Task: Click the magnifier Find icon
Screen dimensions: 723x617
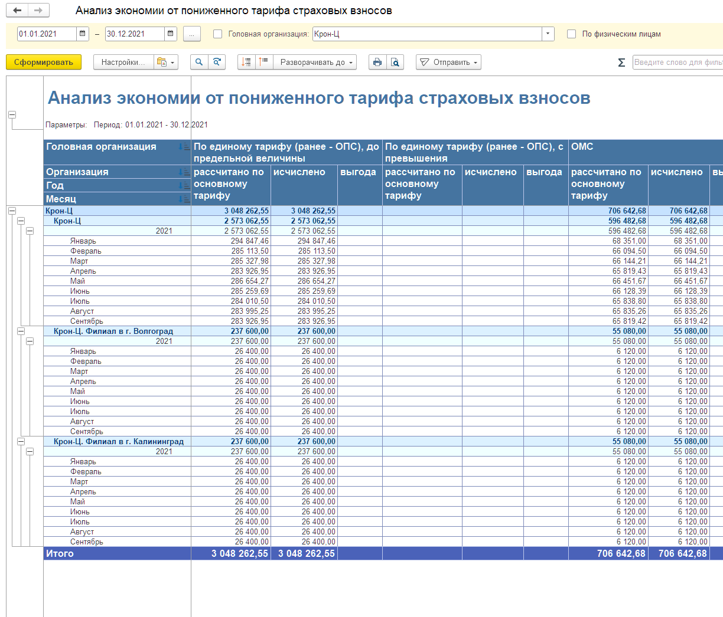Action: pos(199,62)
